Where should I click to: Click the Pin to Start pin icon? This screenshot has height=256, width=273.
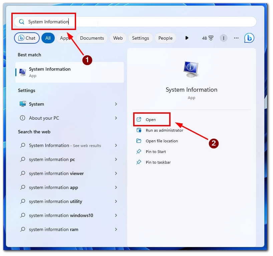[x=139, y=151]
